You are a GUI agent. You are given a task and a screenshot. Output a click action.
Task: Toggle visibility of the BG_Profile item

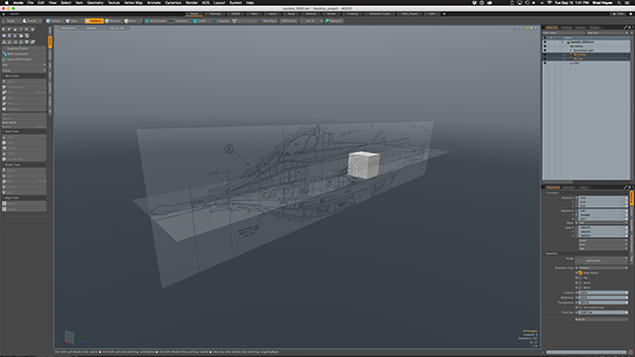coord(545,55)
